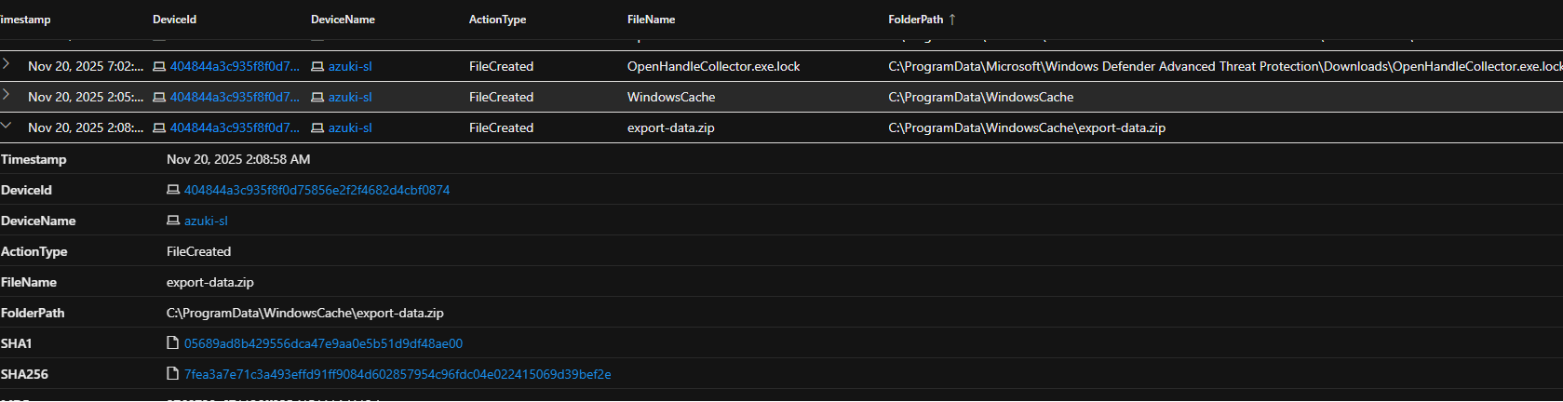Expand the WindowsCache FileCreated row
The width and height of the screenshot is (1563, 402).
click(7, 96)
